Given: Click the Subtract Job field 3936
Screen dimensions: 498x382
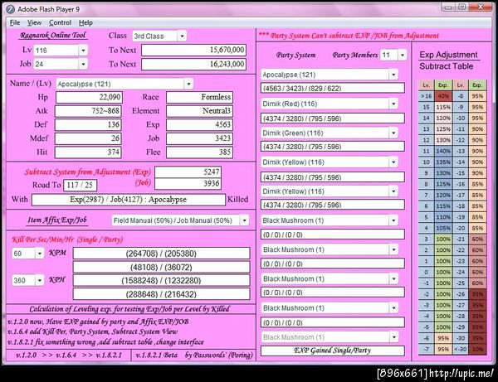Looking at the screenshot, I should tap(188, 184).
